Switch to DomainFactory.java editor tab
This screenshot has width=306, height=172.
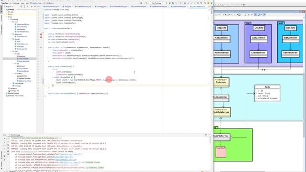[52, 6]
